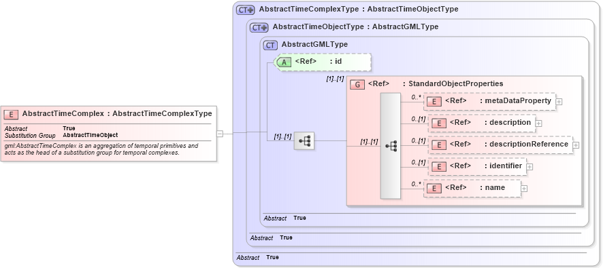Click Abstract True row of AbstractTimeComplexType
Screen dimensions: 603x268
point(258,257)
